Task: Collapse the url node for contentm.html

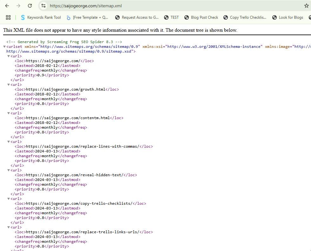Action: point(9,113)
